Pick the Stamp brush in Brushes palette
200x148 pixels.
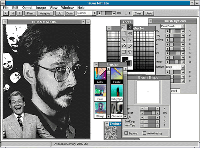pos(100,110)
